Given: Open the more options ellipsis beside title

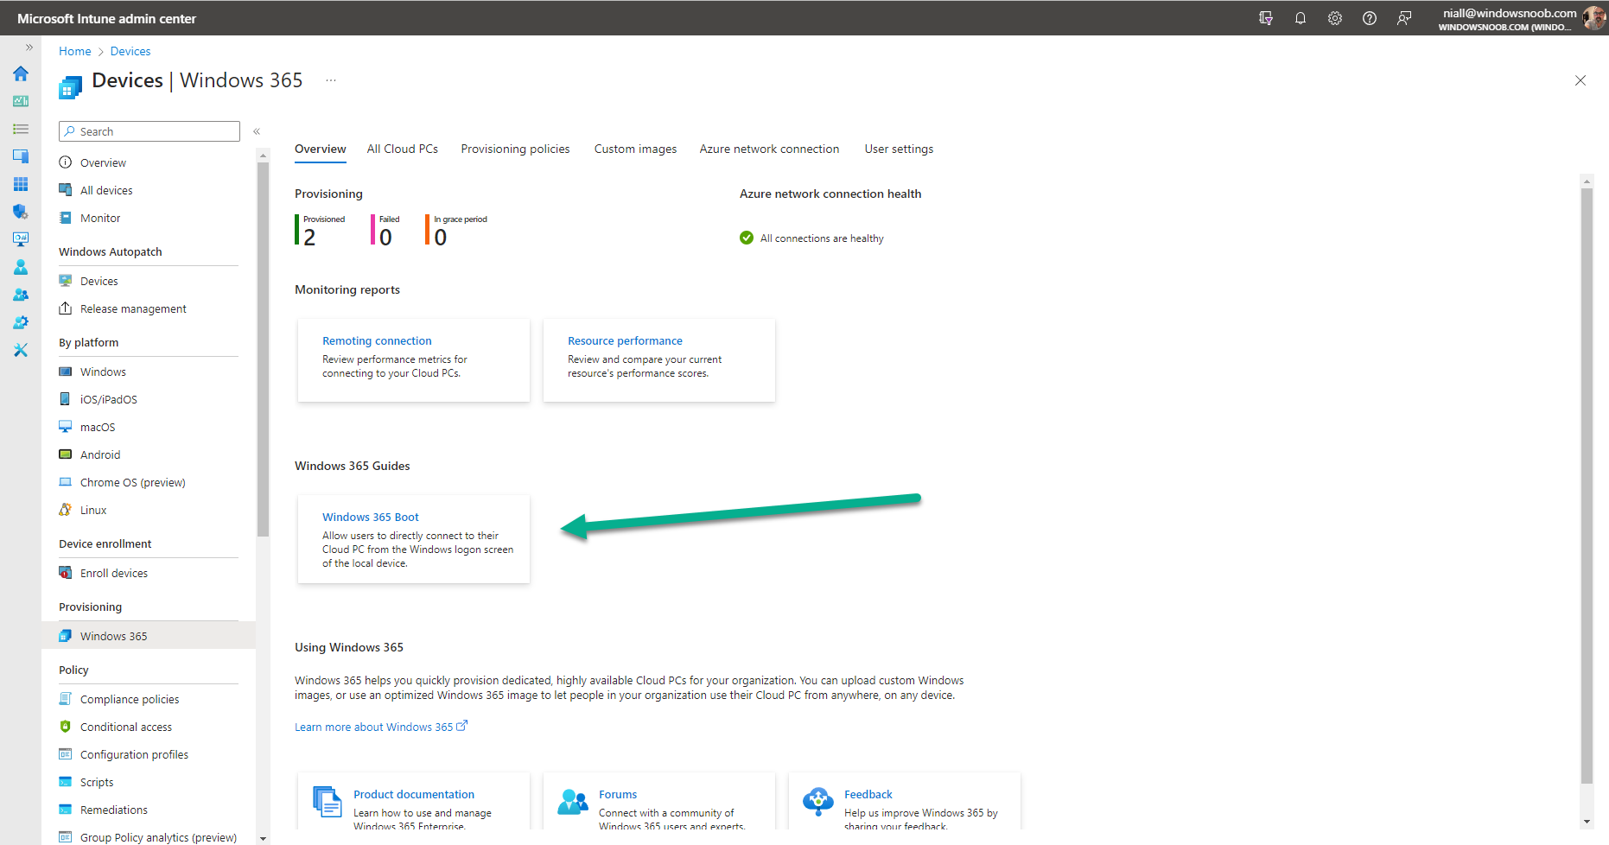Looking at the screenshot, I should tap(331, 80).
